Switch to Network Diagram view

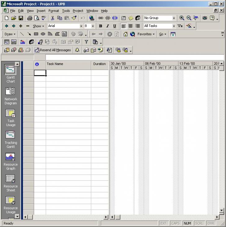(11, 96)
